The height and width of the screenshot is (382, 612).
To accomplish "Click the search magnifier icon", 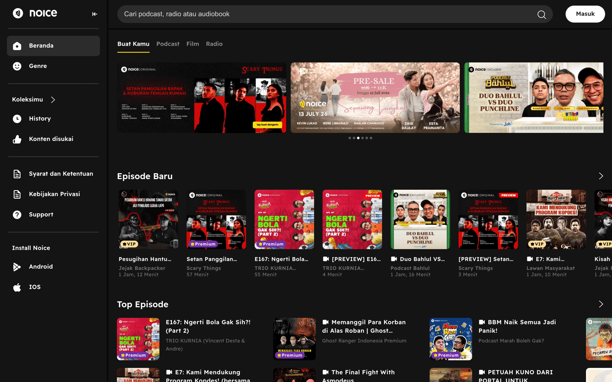I will pos(542,15).
